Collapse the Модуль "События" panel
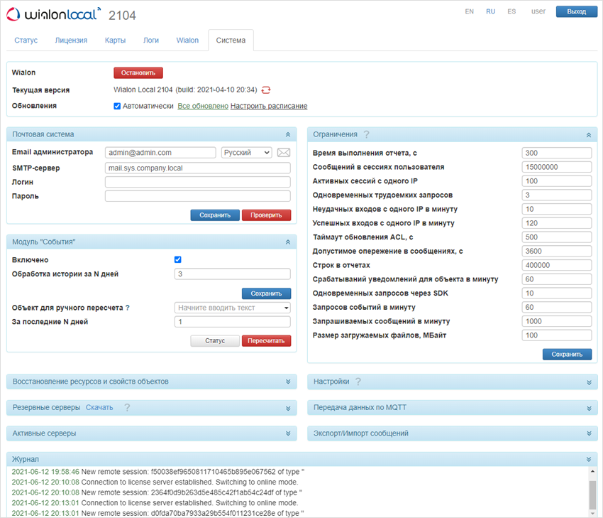Image resolution: width=603 pixels, height=518 pixels. tap(287, 242)
